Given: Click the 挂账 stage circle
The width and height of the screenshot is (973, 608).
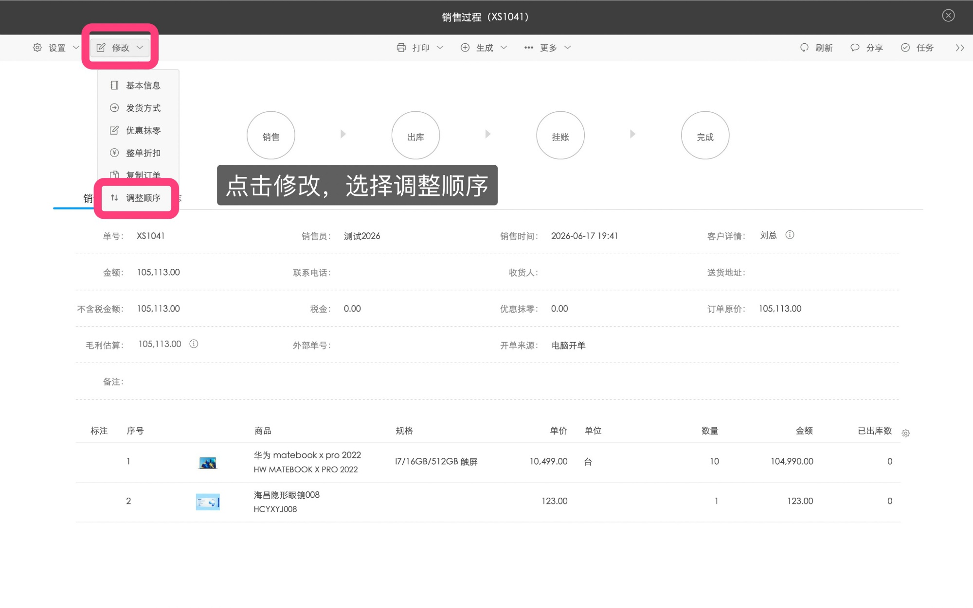Looking at the screenshot, I should click(560, 136).
